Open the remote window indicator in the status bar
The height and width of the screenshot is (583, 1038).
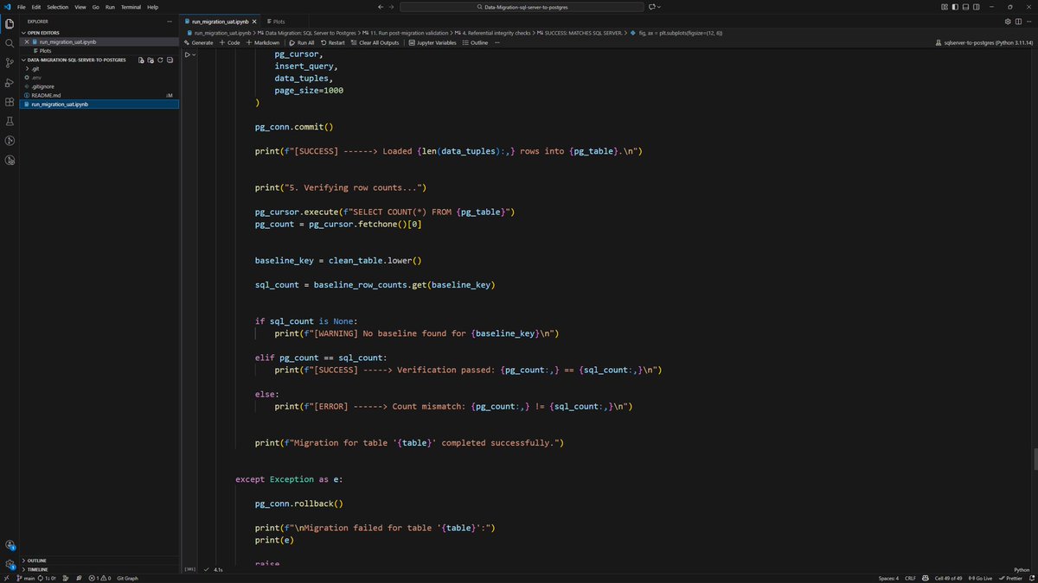tap(6, 578)
